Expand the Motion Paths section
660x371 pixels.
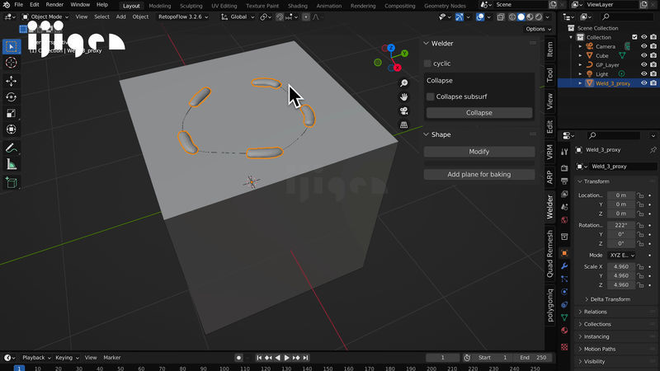[x=600, y=349]
